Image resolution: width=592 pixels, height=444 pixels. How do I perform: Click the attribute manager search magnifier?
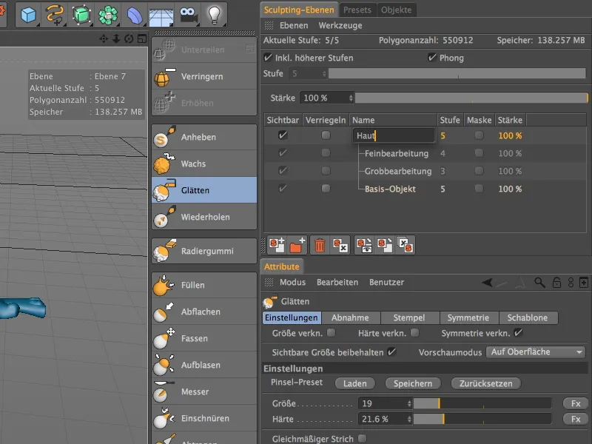click(539, 283)
